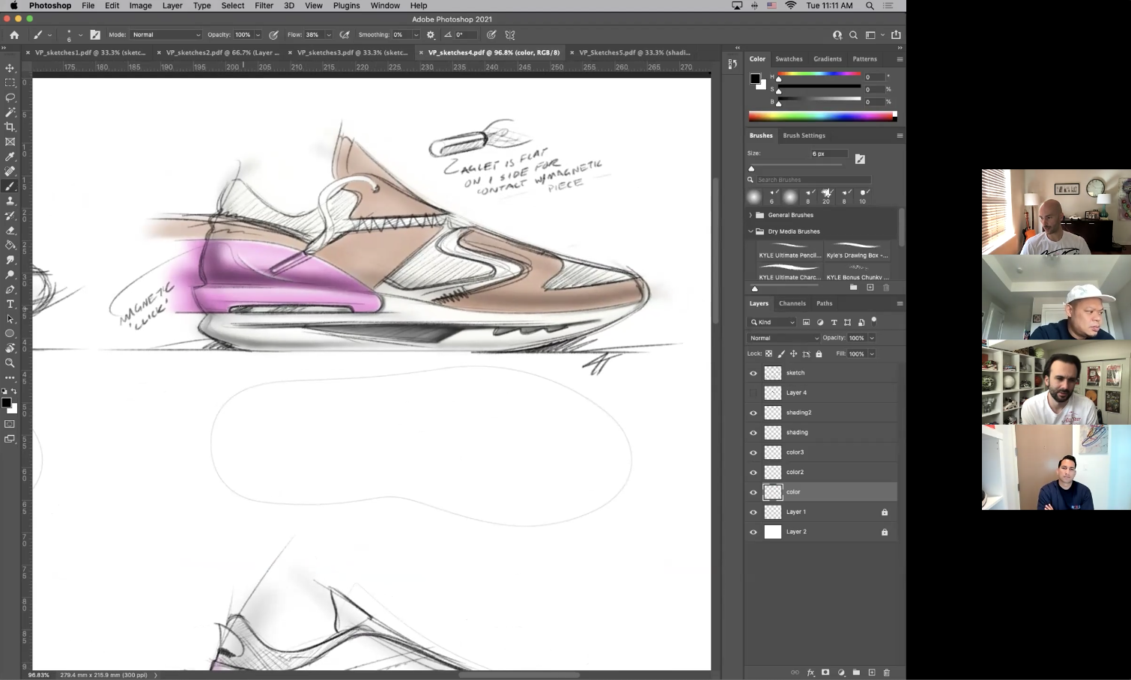The height and width of the screenshot is (680, 1131).
Task: Select the Hand tool
Action: pos(10,348)
